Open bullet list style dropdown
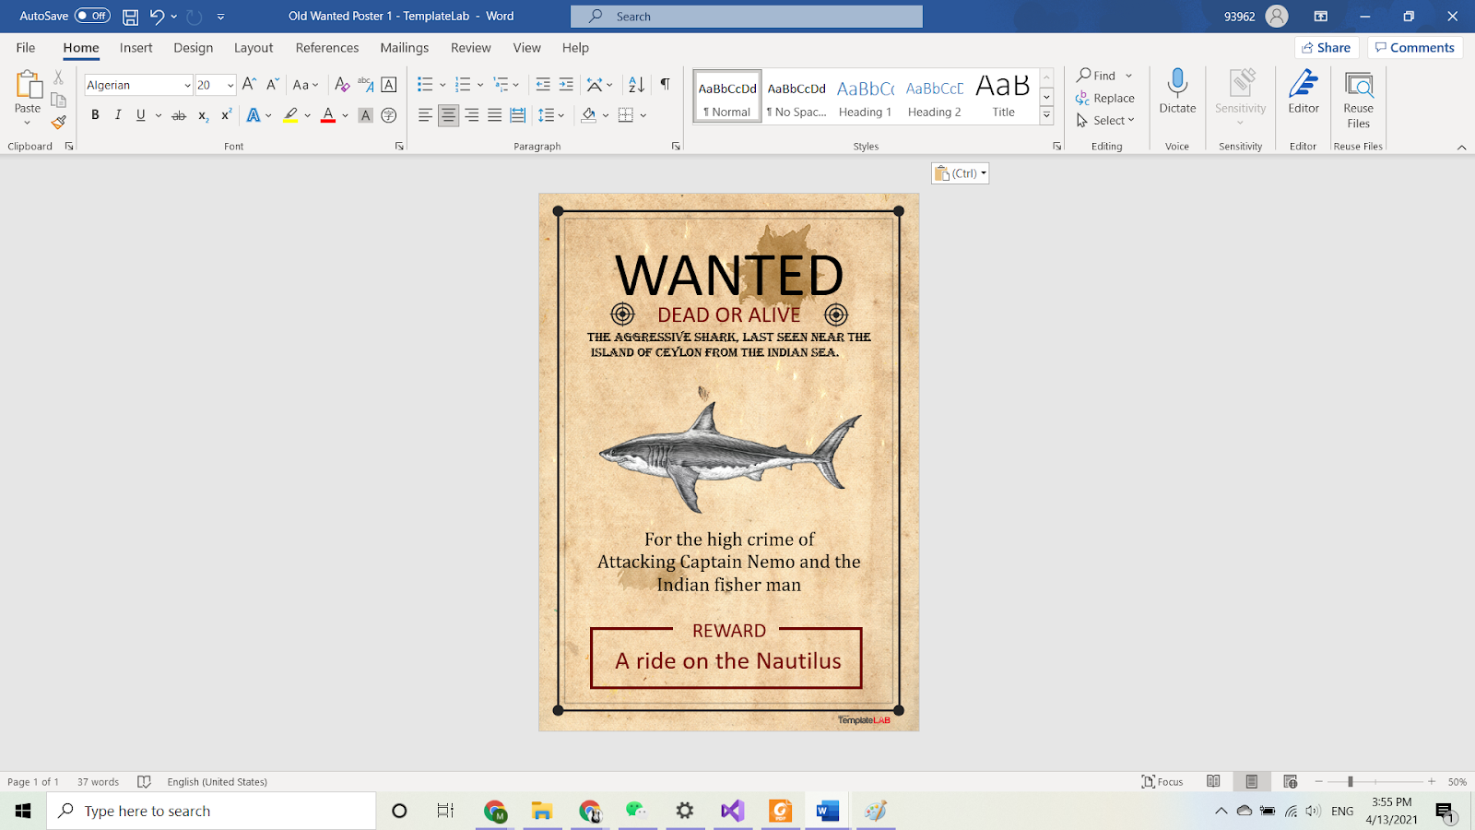Screen dimensions: 1475x830 [442, 85]
